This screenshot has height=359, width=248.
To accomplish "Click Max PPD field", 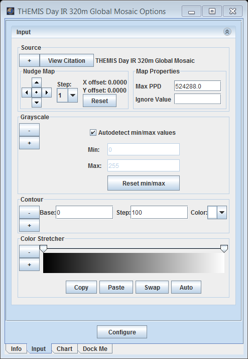I will [197, 86].
